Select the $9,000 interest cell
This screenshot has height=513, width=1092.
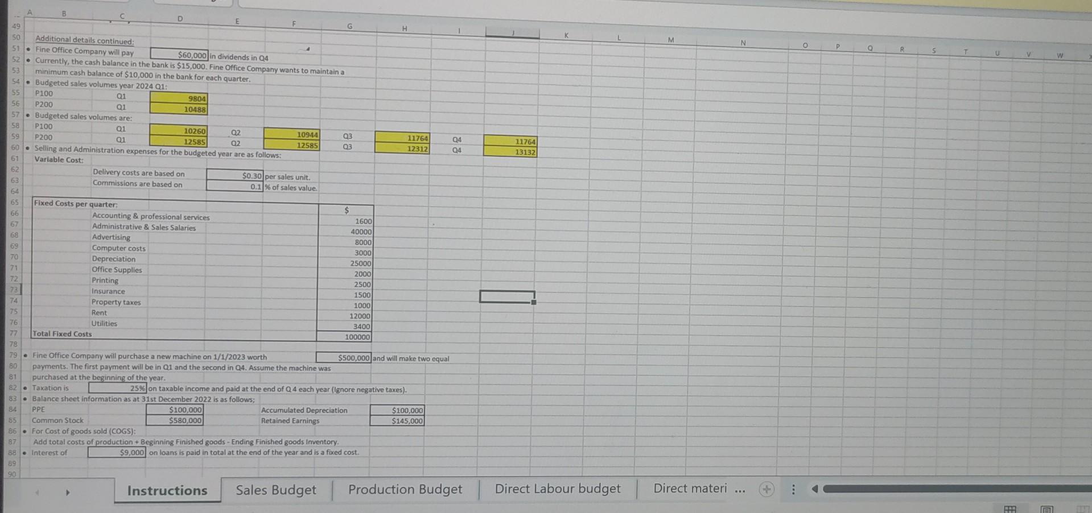pos(117,452)
